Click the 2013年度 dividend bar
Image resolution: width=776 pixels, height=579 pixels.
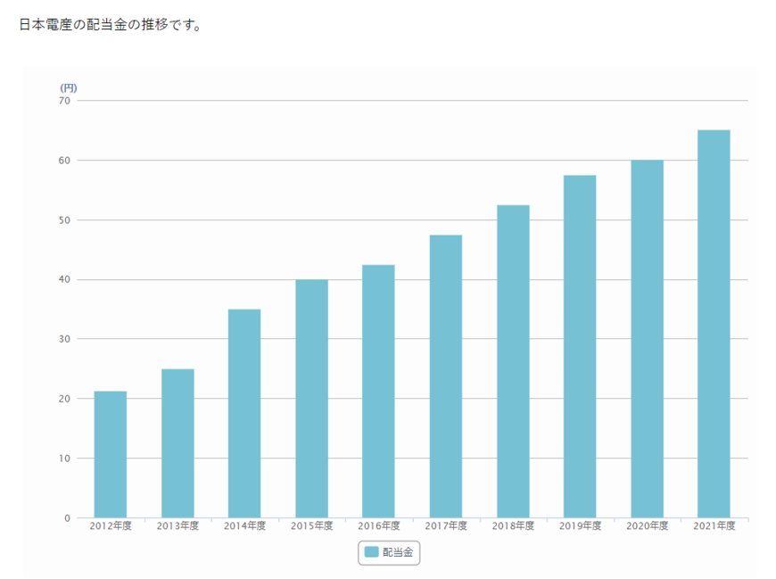pos(177,443)
